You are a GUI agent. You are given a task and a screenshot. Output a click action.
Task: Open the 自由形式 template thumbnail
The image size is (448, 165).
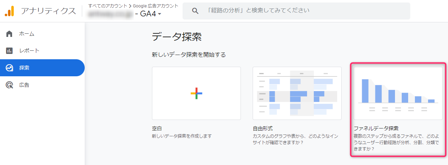[297, 93]
